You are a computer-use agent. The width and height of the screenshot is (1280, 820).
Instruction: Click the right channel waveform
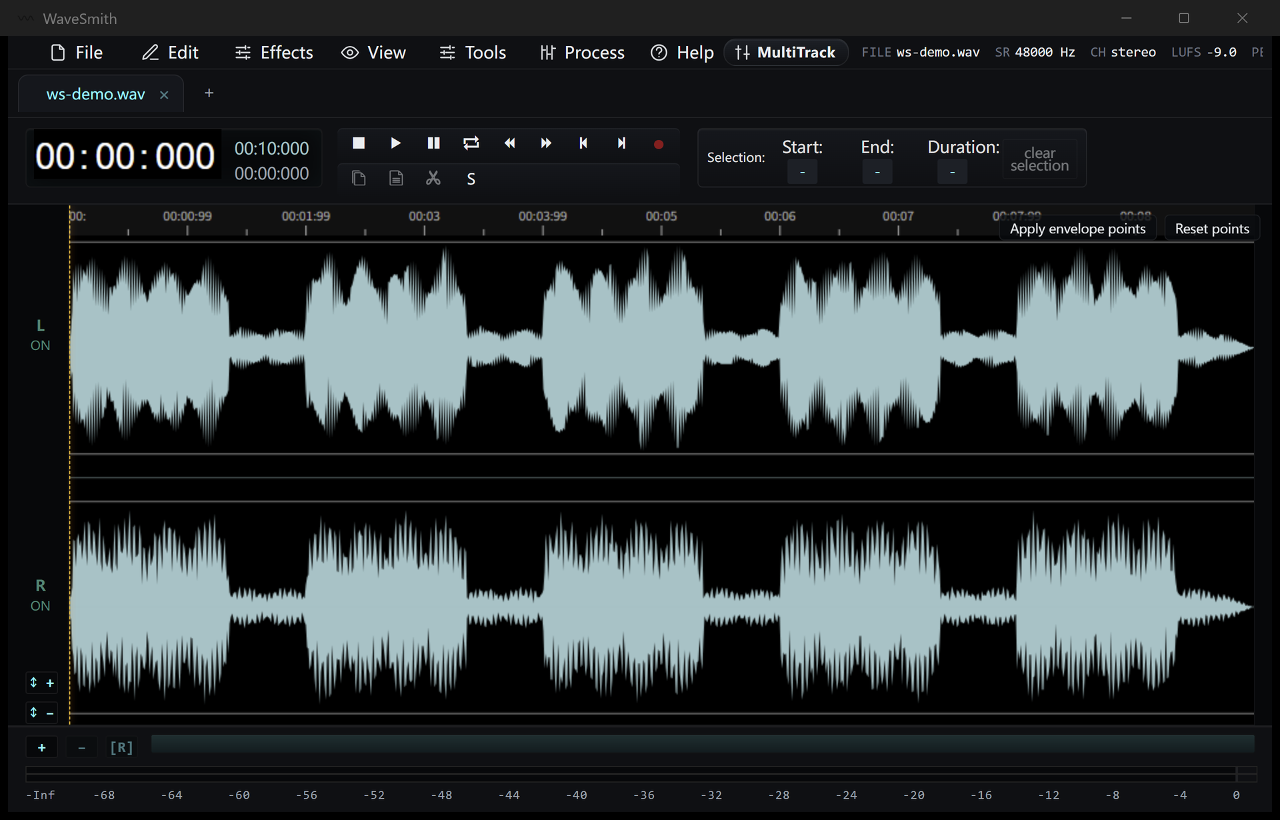662,608
